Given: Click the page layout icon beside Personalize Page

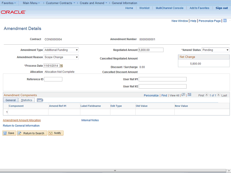Looking at the screenshot, I should click(225, 21).
